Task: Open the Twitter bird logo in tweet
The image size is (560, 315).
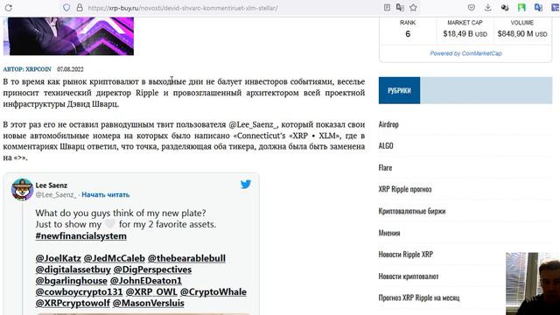Action: click(x=246, y=185)
